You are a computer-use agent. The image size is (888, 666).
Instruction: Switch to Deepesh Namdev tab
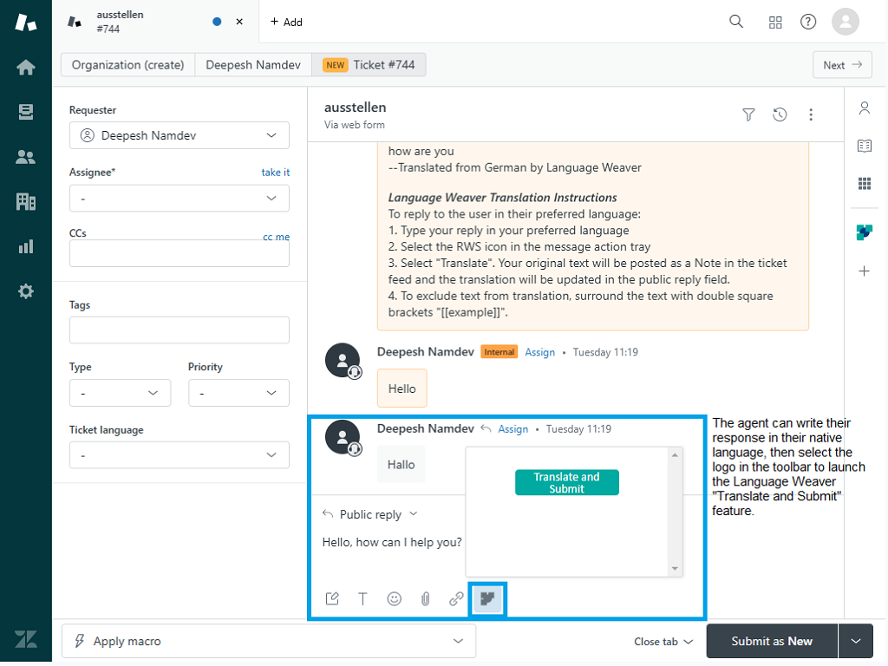(x=253, y=64)
